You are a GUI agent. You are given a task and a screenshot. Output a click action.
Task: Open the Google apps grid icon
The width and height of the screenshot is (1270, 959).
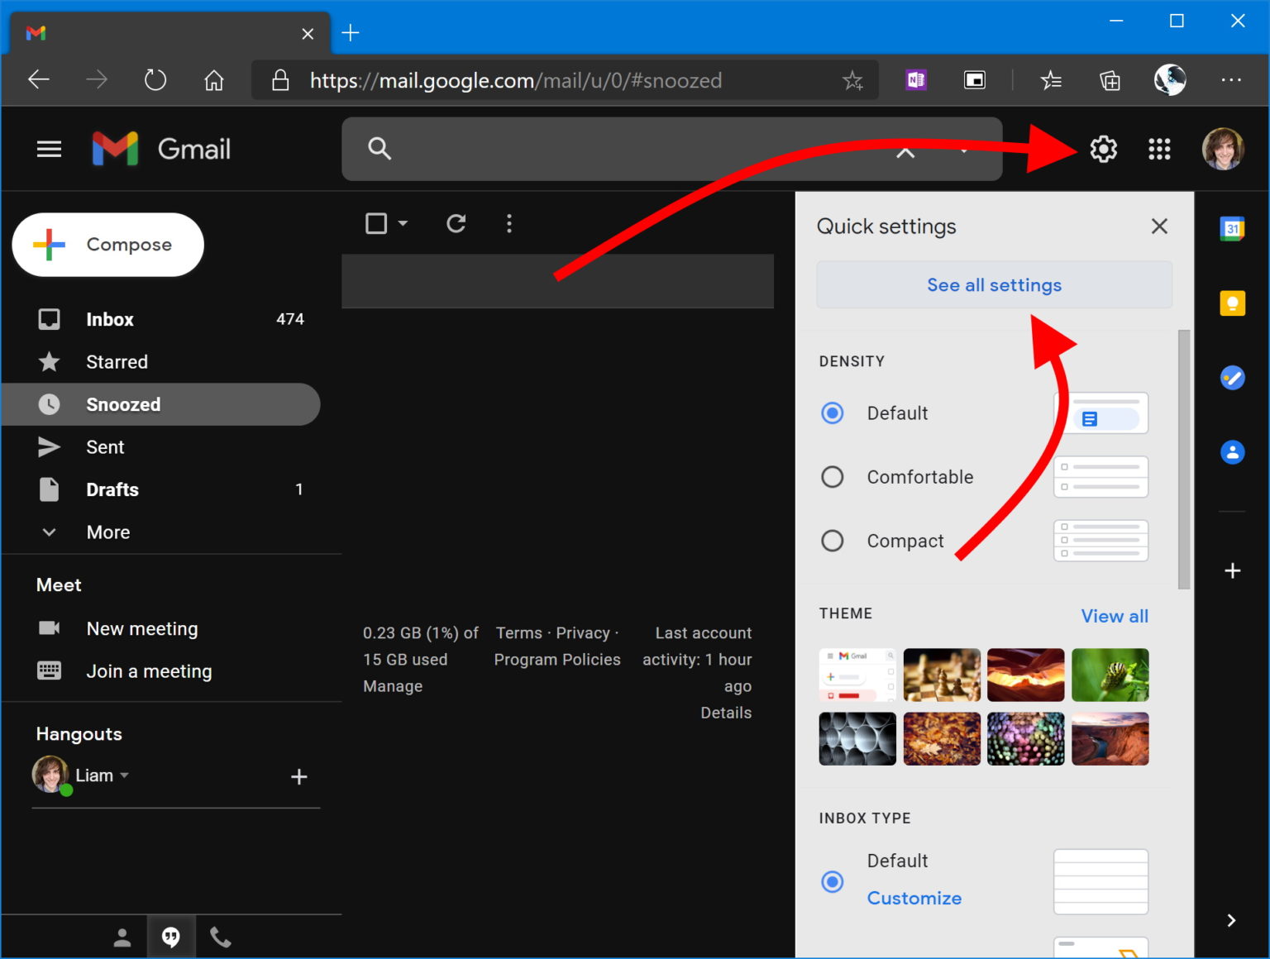(x=1159, y=149)
